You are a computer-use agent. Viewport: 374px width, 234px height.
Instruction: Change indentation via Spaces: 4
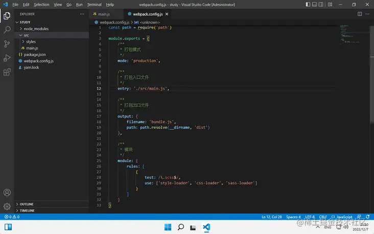293,217
